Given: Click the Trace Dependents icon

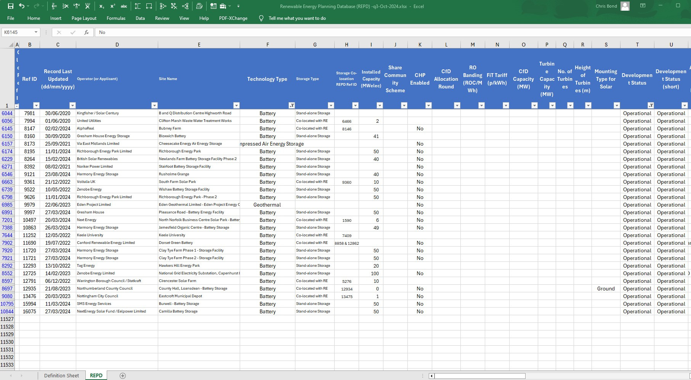Looking at the screenshot, I should point(185,6).
